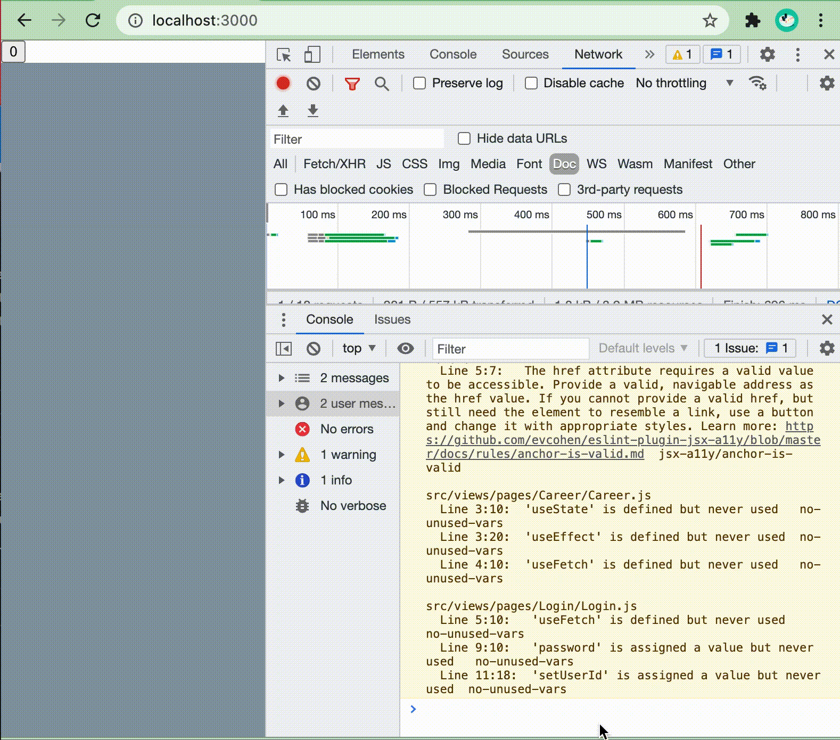Show the console sidebar toggle icon
The width and height of the screenshot is (840, 740).
284,349
